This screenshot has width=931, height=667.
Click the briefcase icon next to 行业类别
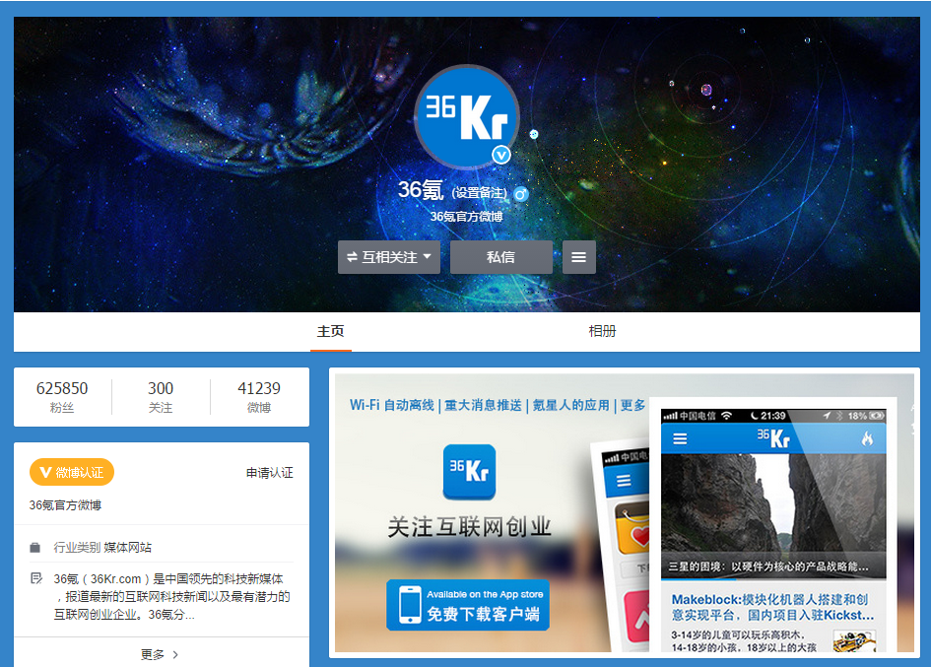tap(35, 548)
